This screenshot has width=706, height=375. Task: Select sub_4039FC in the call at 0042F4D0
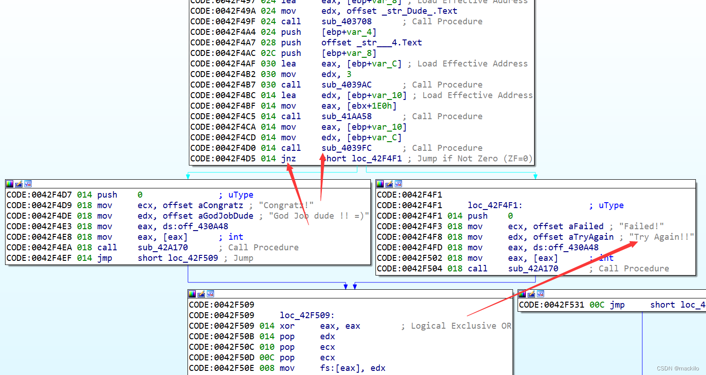point(347,148)
